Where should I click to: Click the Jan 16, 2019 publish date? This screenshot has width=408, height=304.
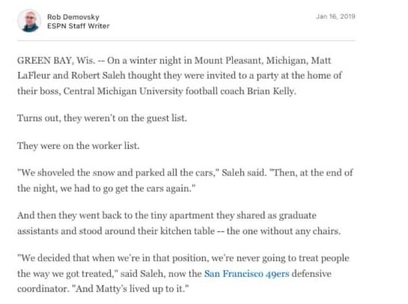[335, 16]
